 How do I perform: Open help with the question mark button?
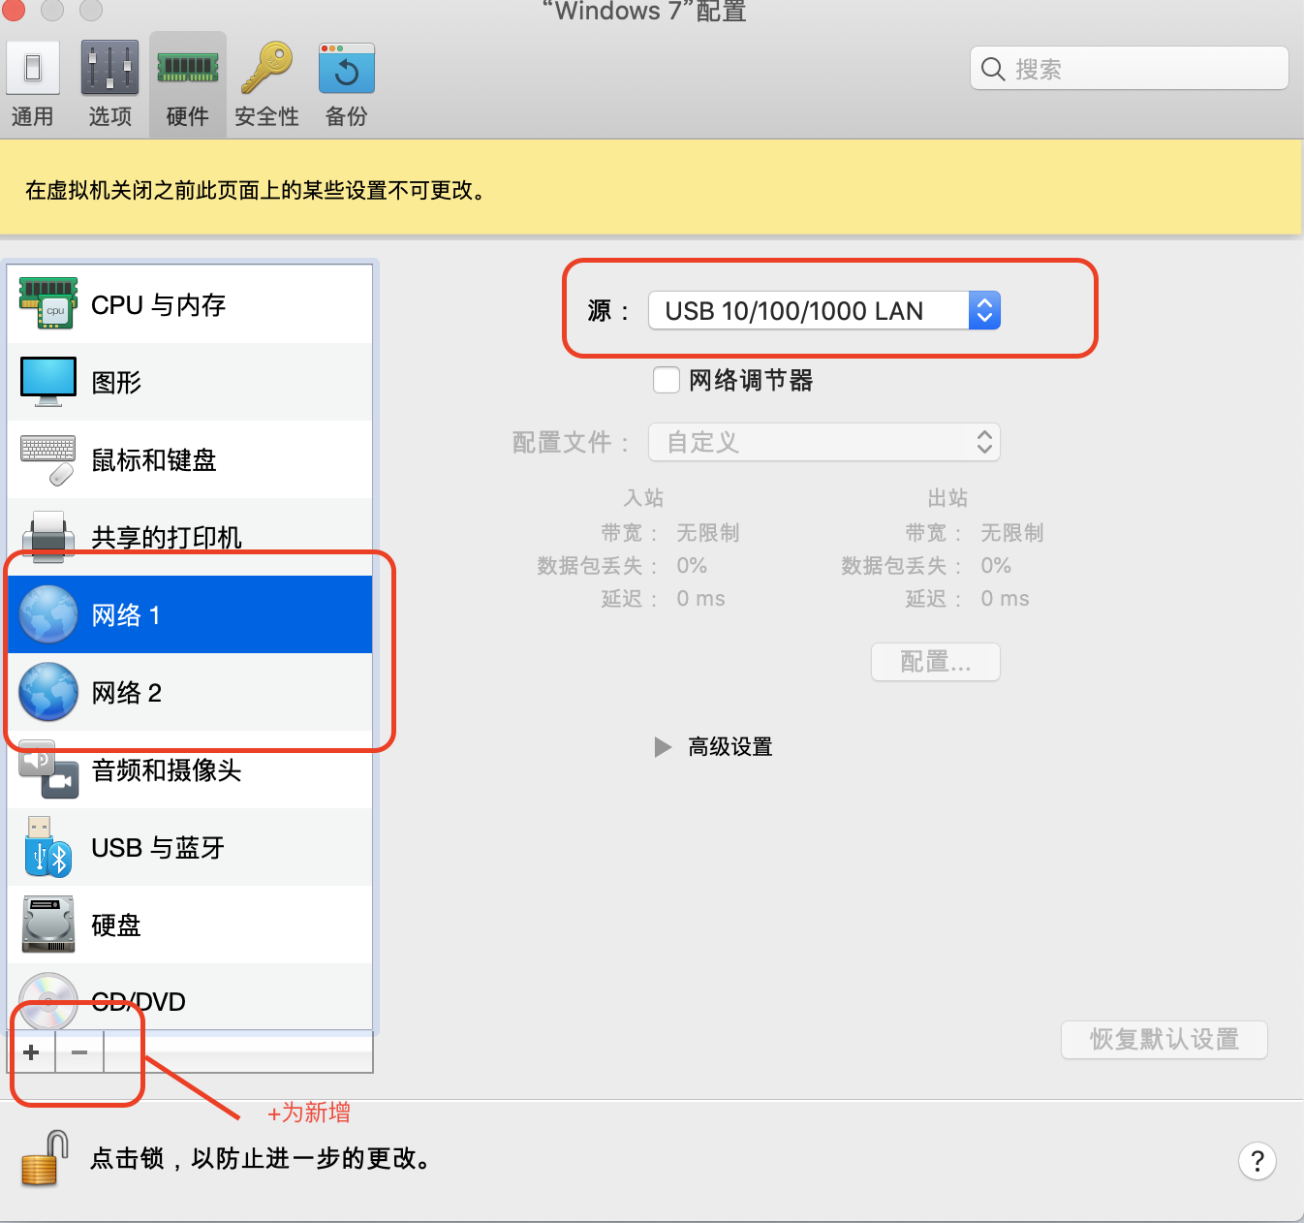(1257, 1161)
